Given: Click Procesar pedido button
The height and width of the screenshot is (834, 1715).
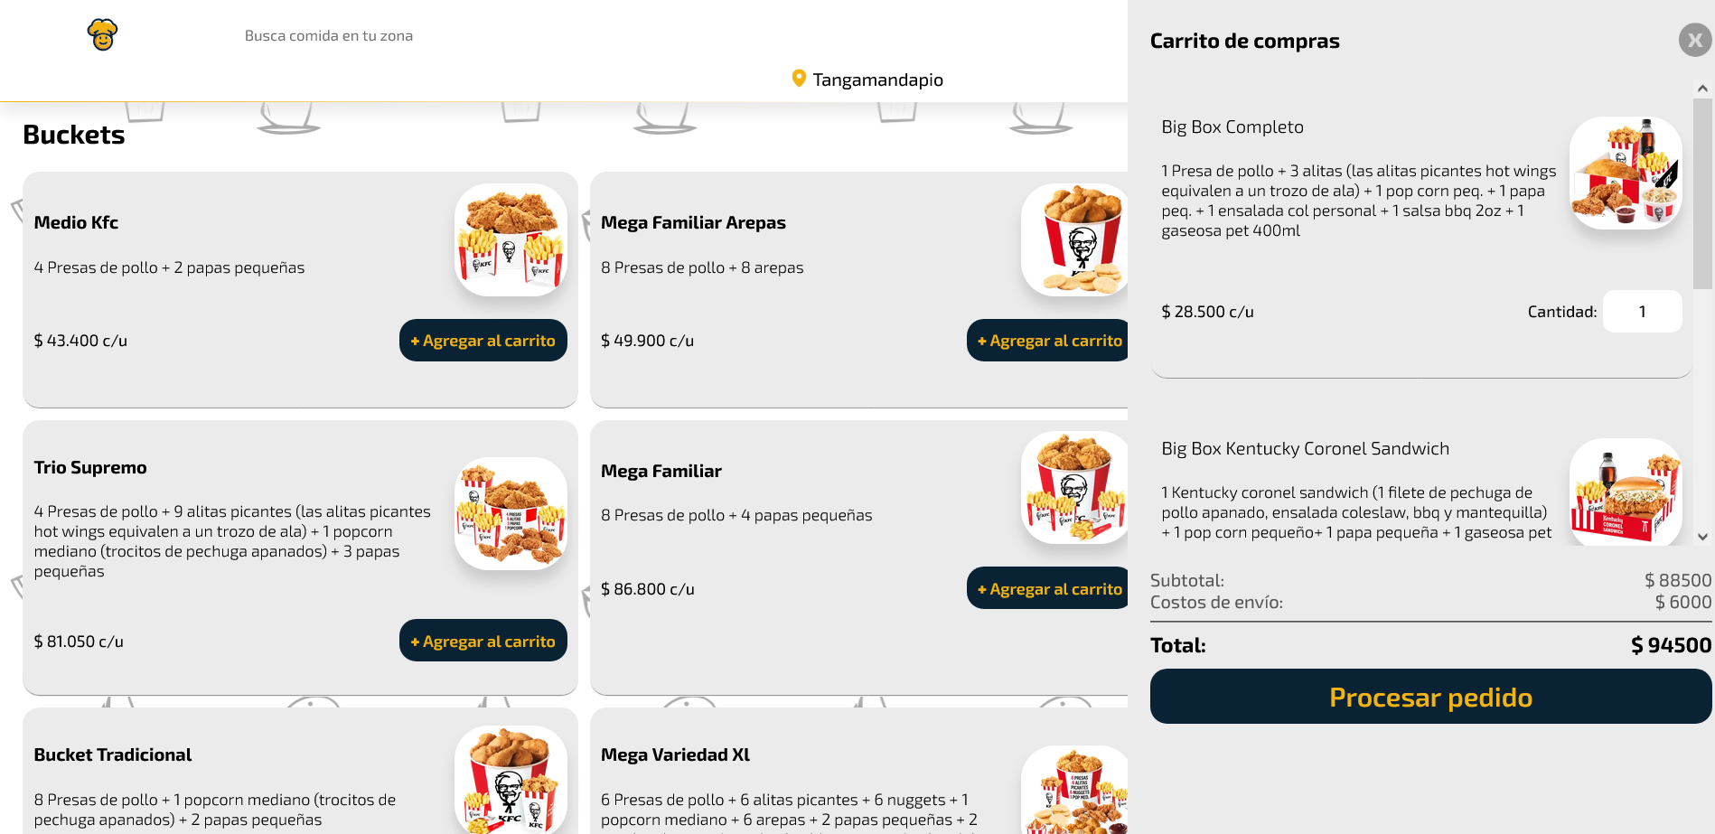Looking at the screenshot, I should click(1430, 697).
